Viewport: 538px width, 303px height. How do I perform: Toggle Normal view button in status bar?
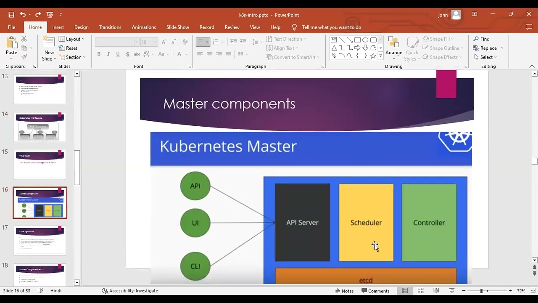405,291
